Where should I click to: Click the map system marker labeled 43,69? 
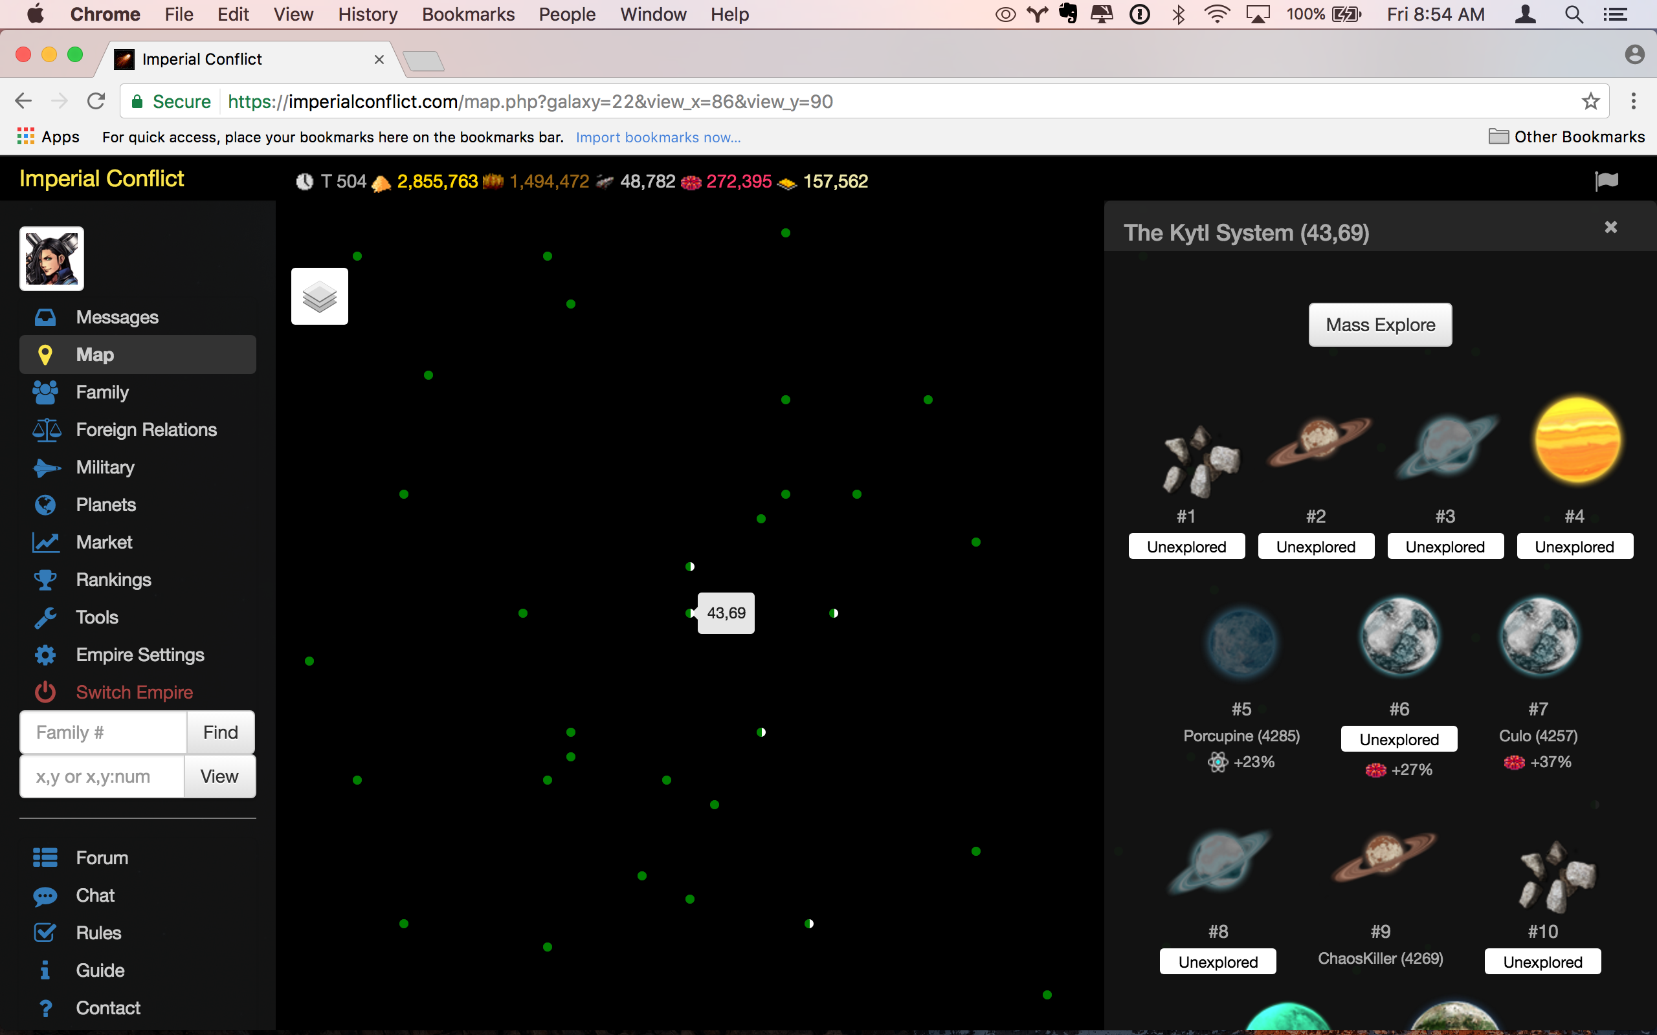coord(690,613)
